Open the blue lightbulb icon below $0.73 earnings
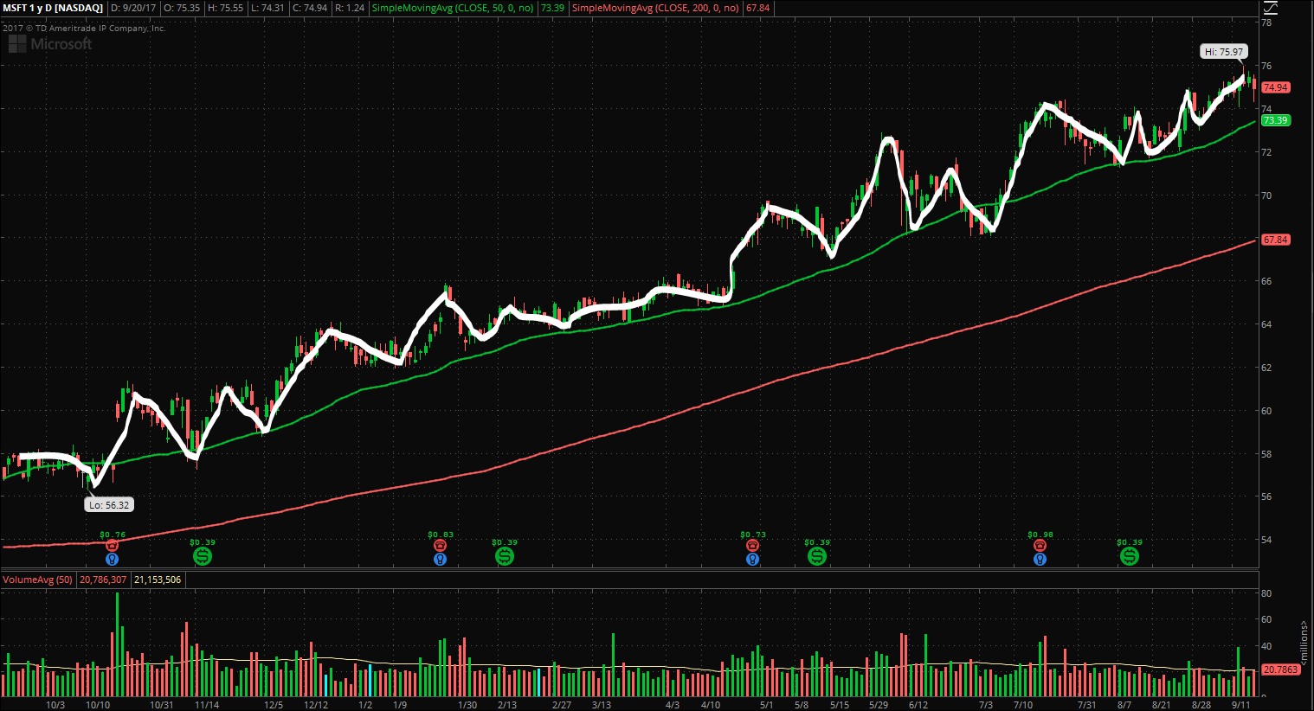 [x=752, y=560]
